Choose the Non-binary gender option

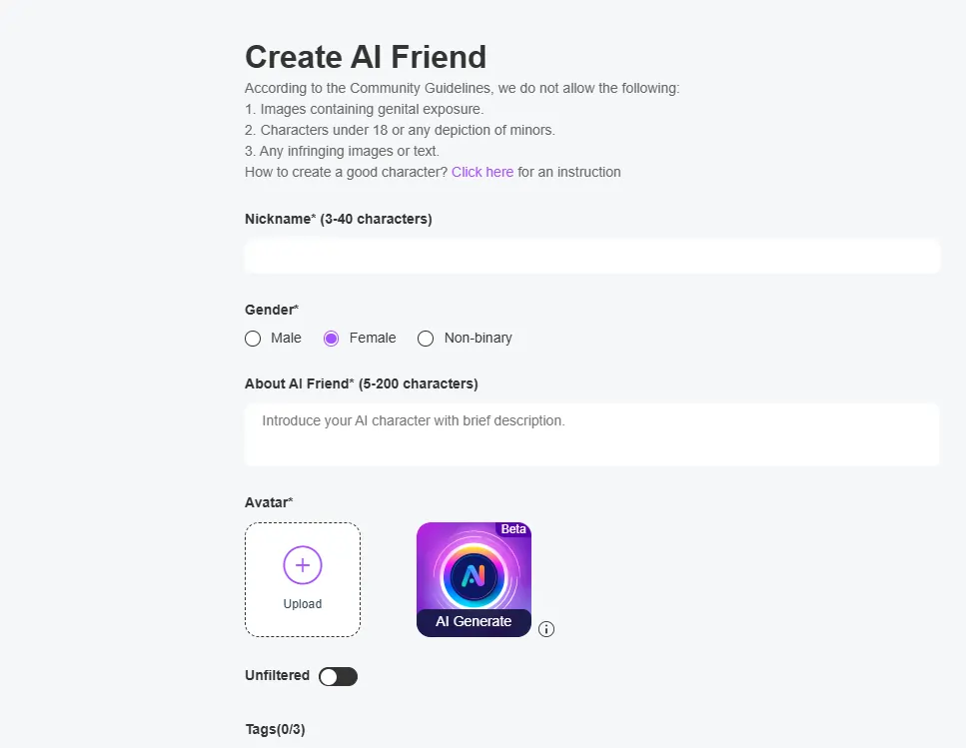click(x=426, y=339)
